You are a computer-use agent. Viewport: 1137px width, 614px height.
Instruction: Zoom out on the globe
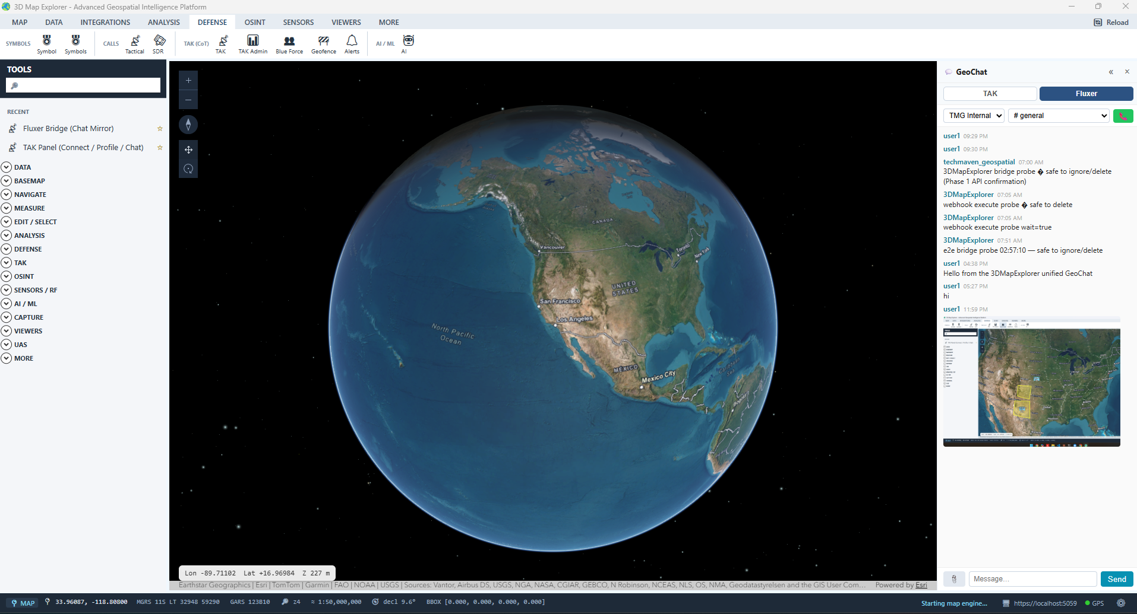click(188, 100)
